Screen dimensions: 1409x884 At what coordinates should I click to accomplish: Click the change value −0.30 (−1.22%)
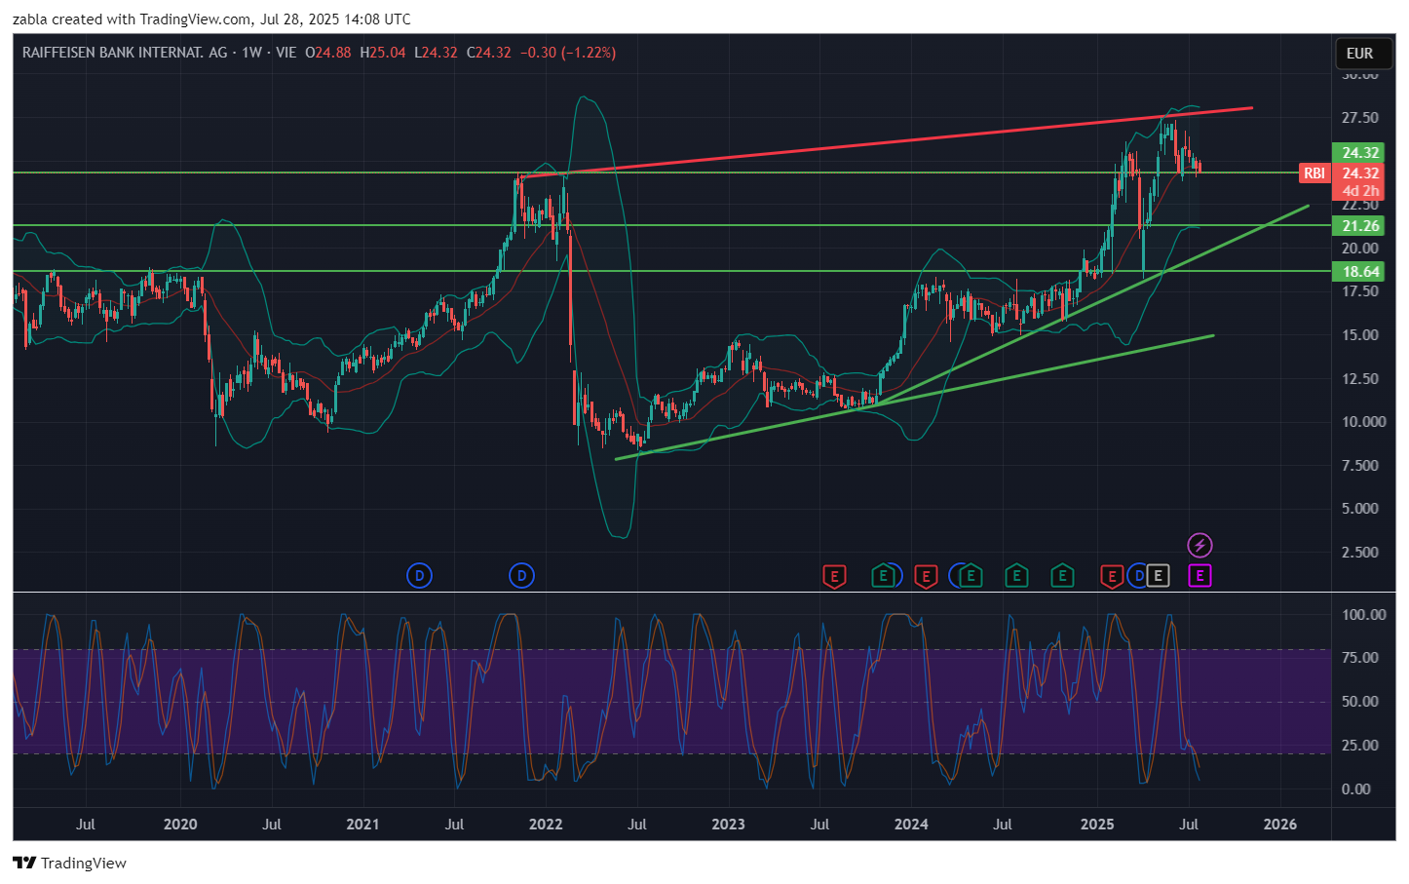pos(567,53)
